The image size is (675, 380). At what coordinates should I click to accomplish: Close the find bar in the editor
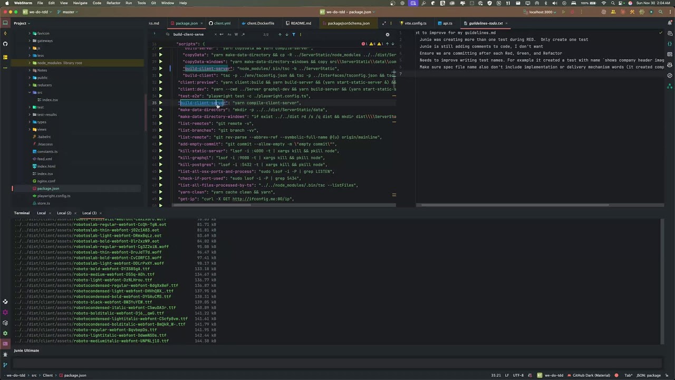pos(388,34)
